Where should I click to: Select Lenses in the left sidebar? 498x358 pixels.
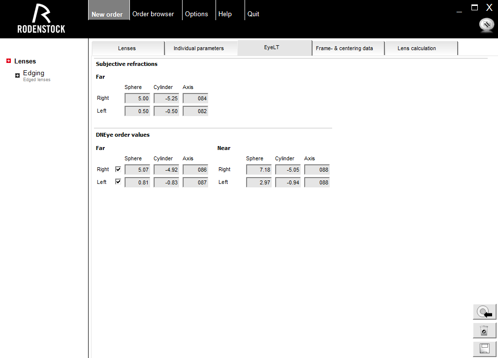[x=25, y=61]
